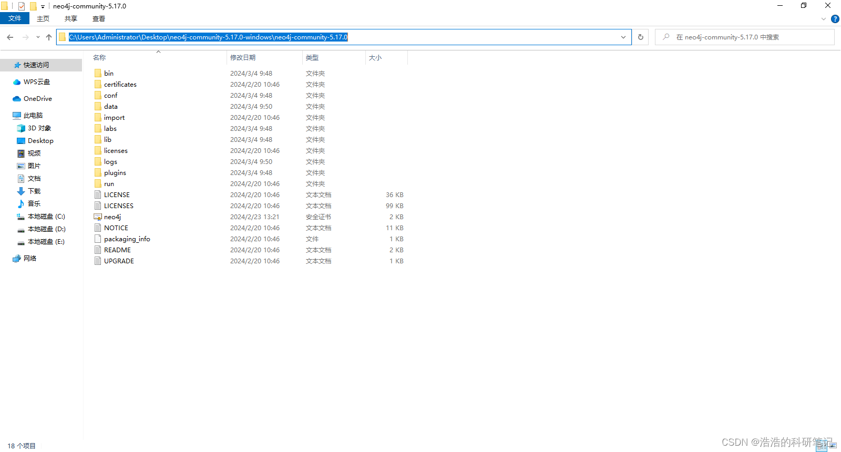
Task: Open the certificates folder icon
Action: (x=98, y=84)
